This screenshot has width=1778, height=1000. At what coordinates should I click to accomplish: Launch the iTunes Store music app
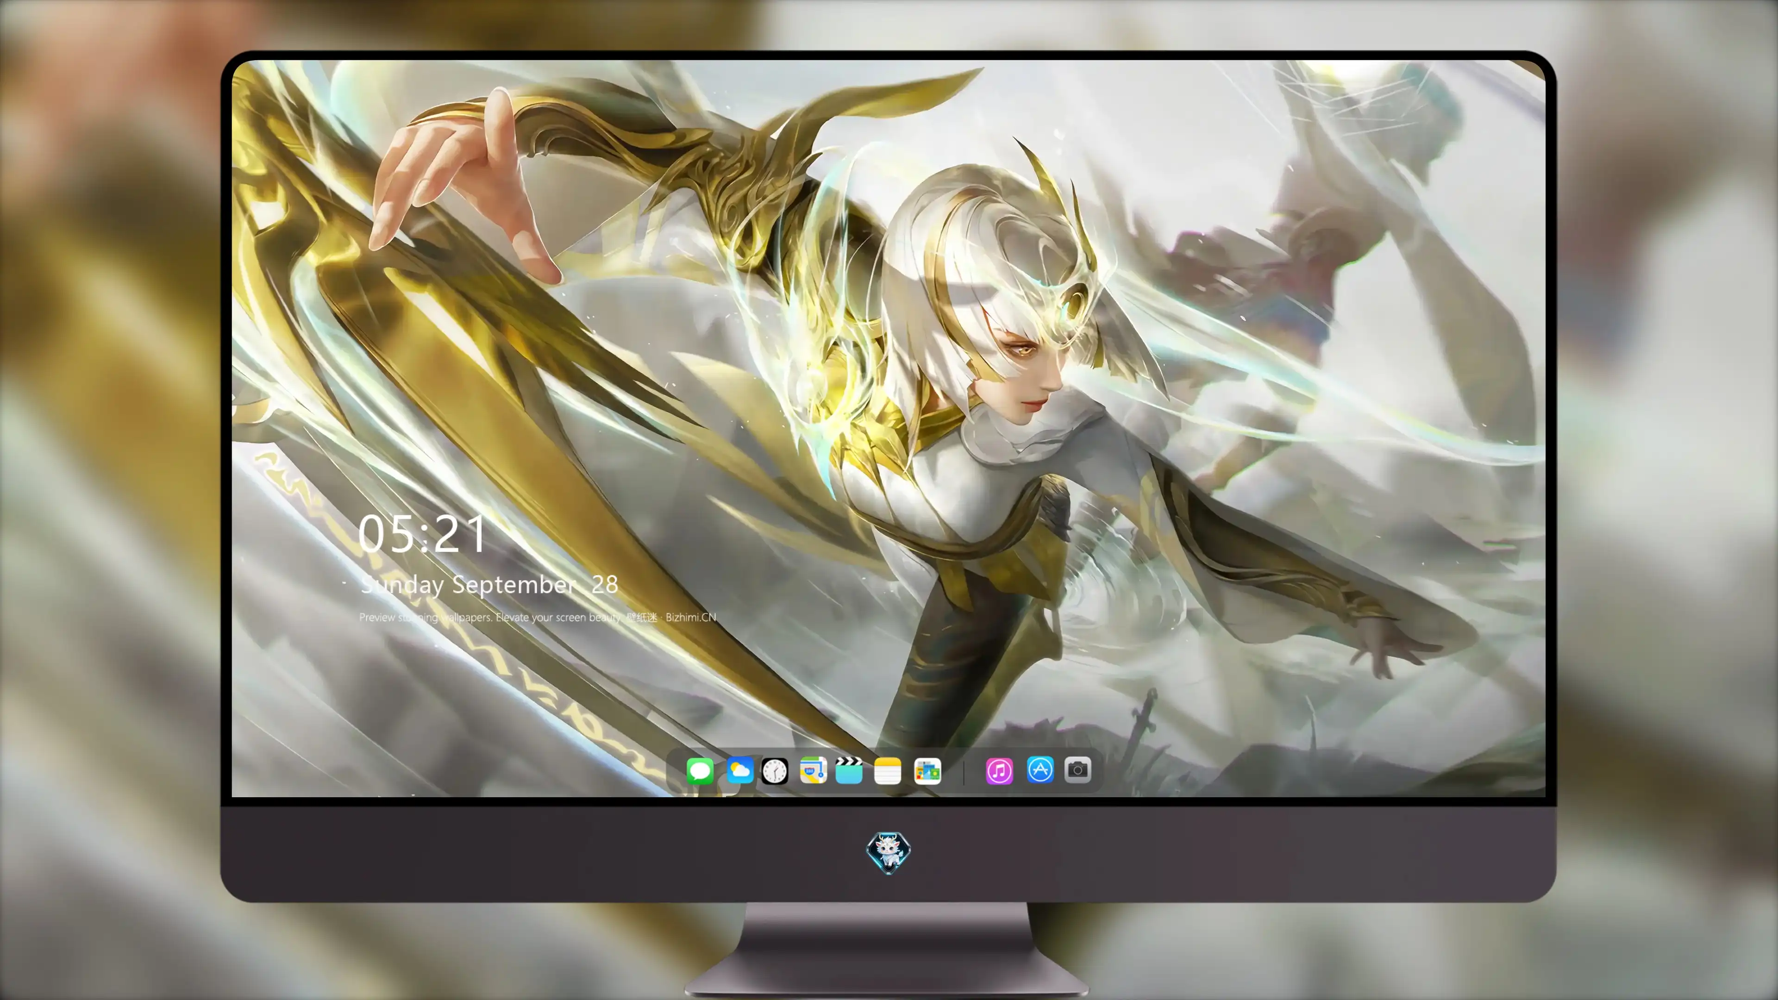click(x=1000, y=770)
